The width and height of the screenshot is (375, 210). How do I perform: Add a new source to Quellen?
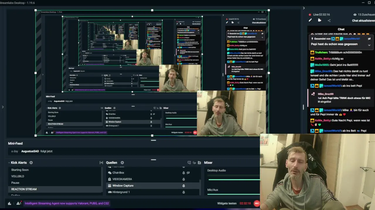coord(122,163)
